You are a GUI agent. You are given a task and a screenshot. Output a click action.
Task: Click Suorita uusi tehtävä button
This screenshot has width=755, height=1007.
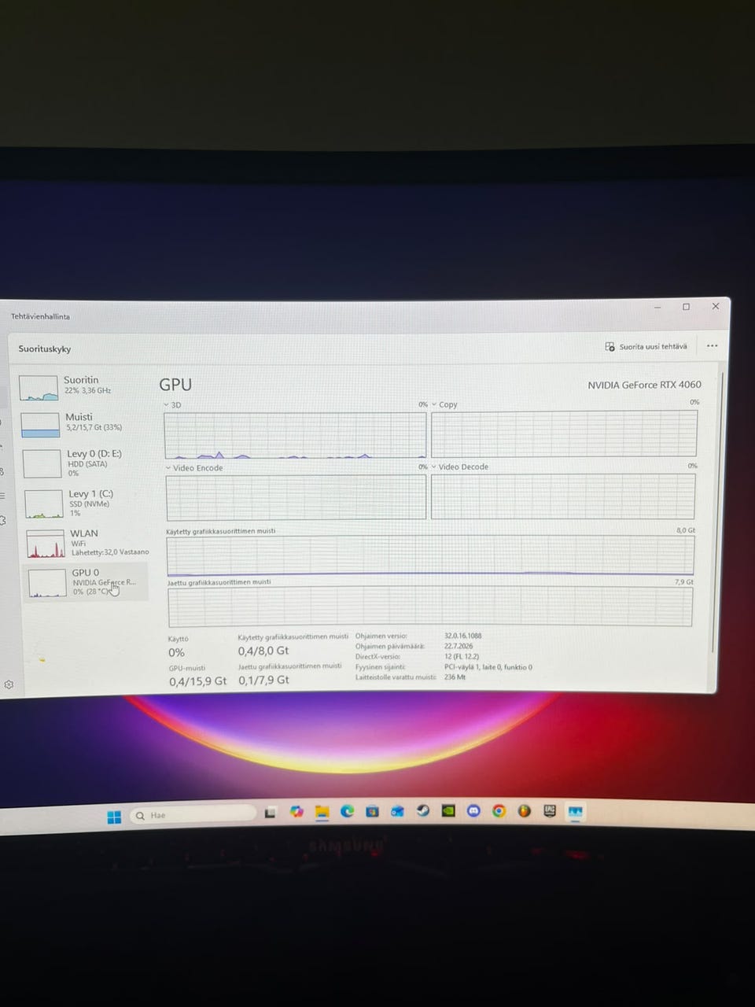click(x=646, y=346)
